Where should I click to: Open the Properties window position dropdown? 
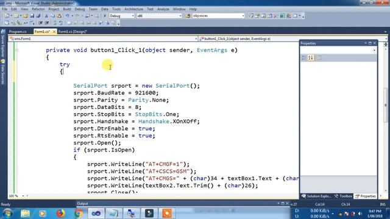point(366,43)
